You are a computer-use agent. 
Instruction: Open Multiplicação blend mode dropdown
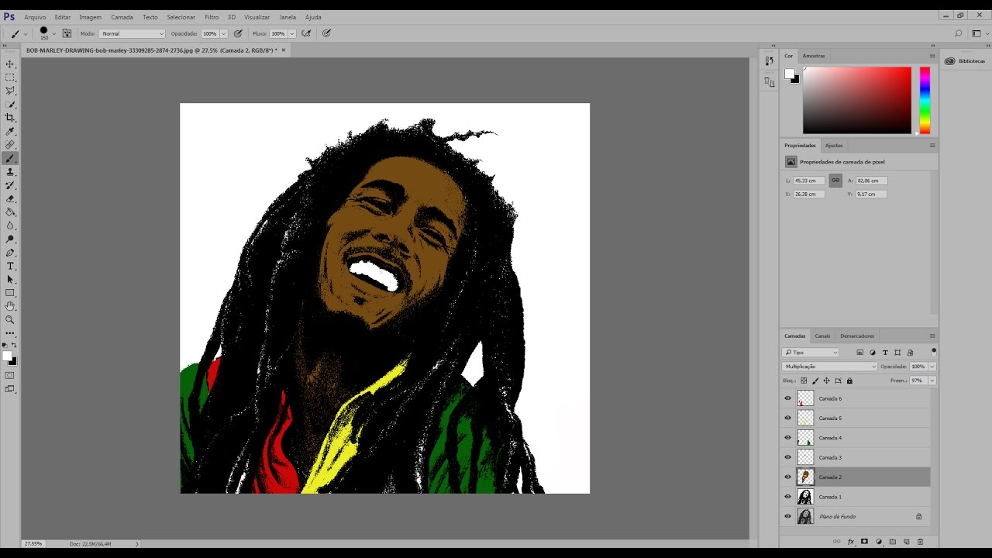(x=829, y=366)
